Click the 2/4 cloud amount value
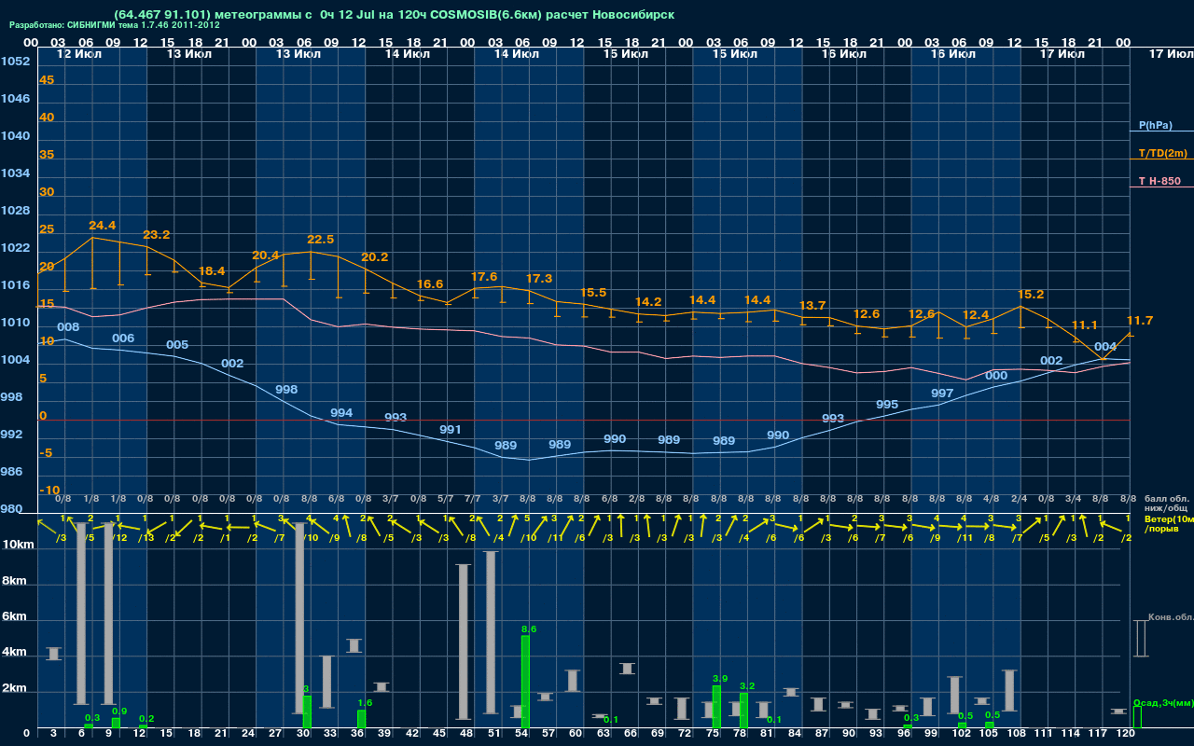Screen dimensions: 1194x746 (x=1019, y=500)
